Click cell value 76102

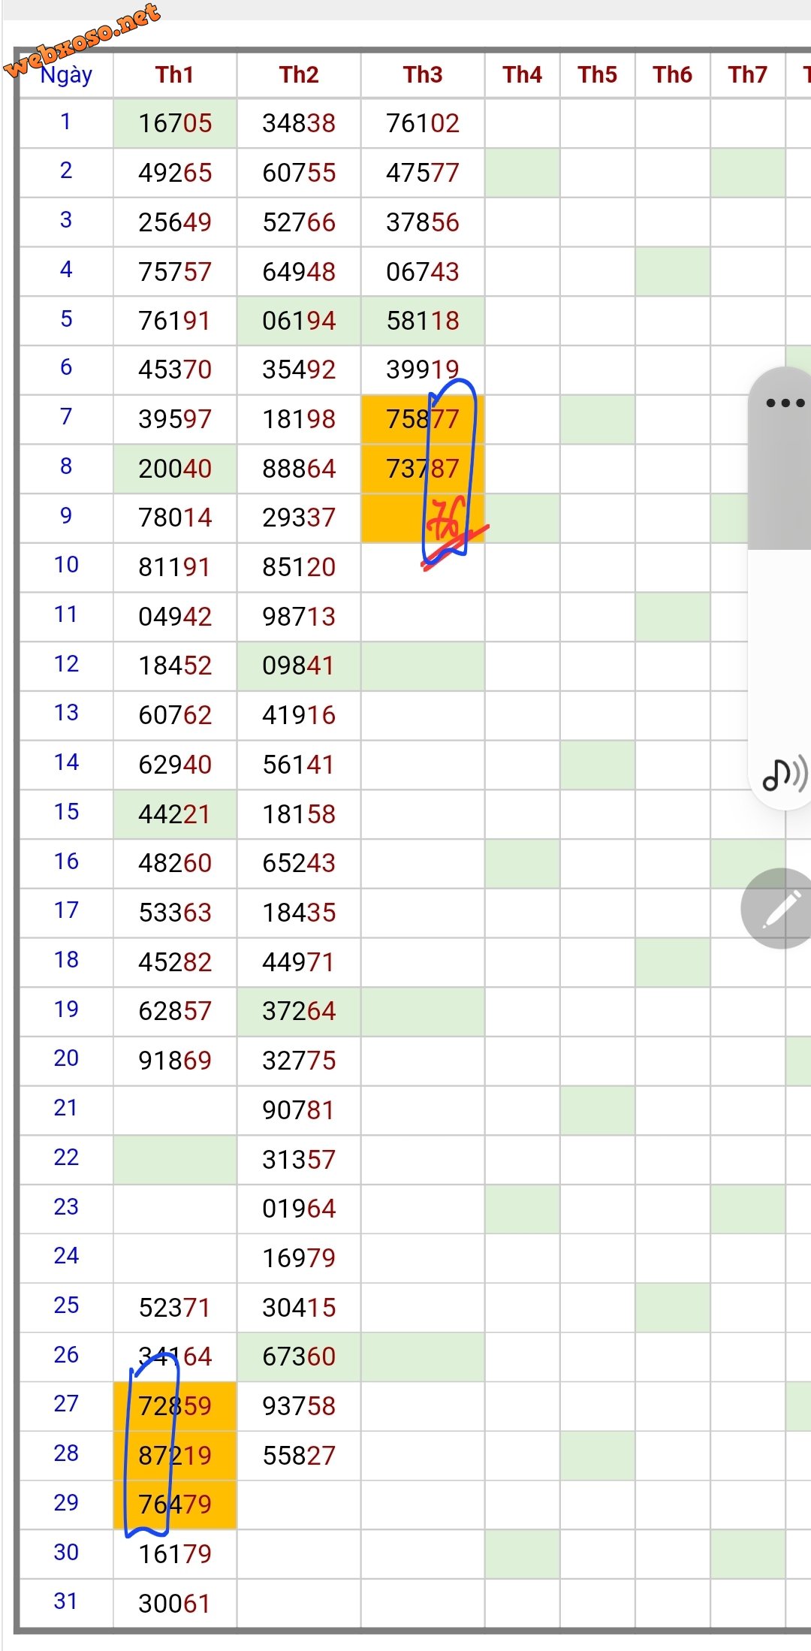(423, 123)
